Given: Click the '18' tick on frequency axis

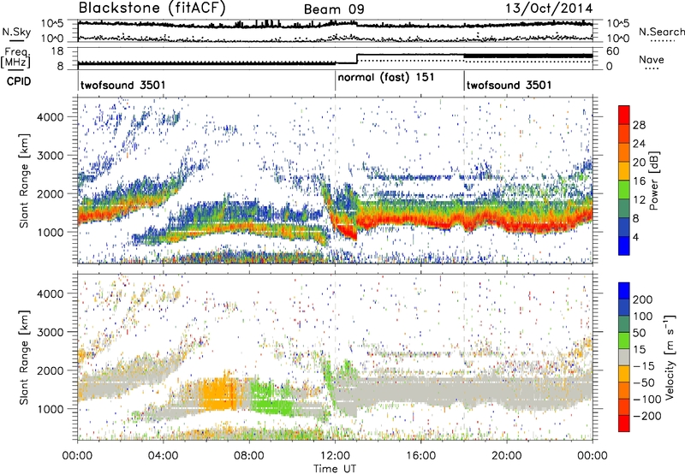Looking at the screenshot, I should pos(57,51).
